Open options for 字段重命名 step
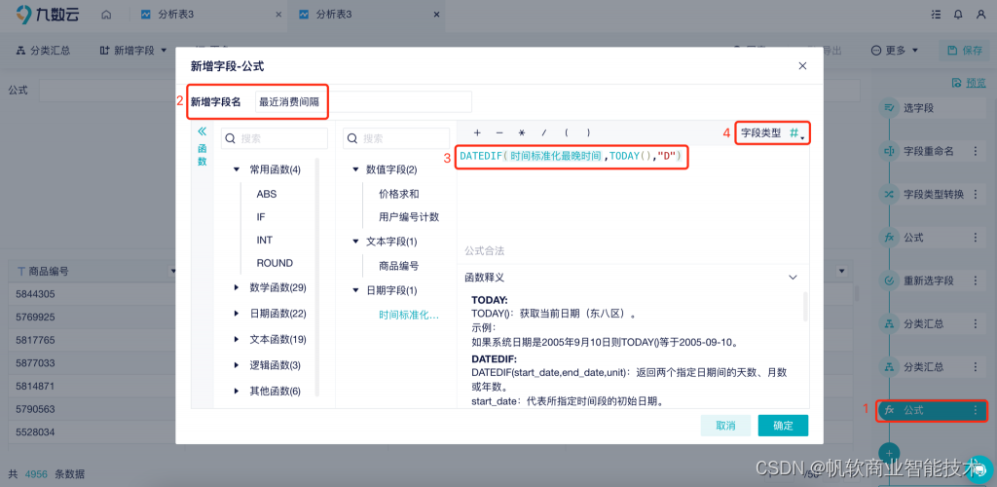 [x=976, y=151]
